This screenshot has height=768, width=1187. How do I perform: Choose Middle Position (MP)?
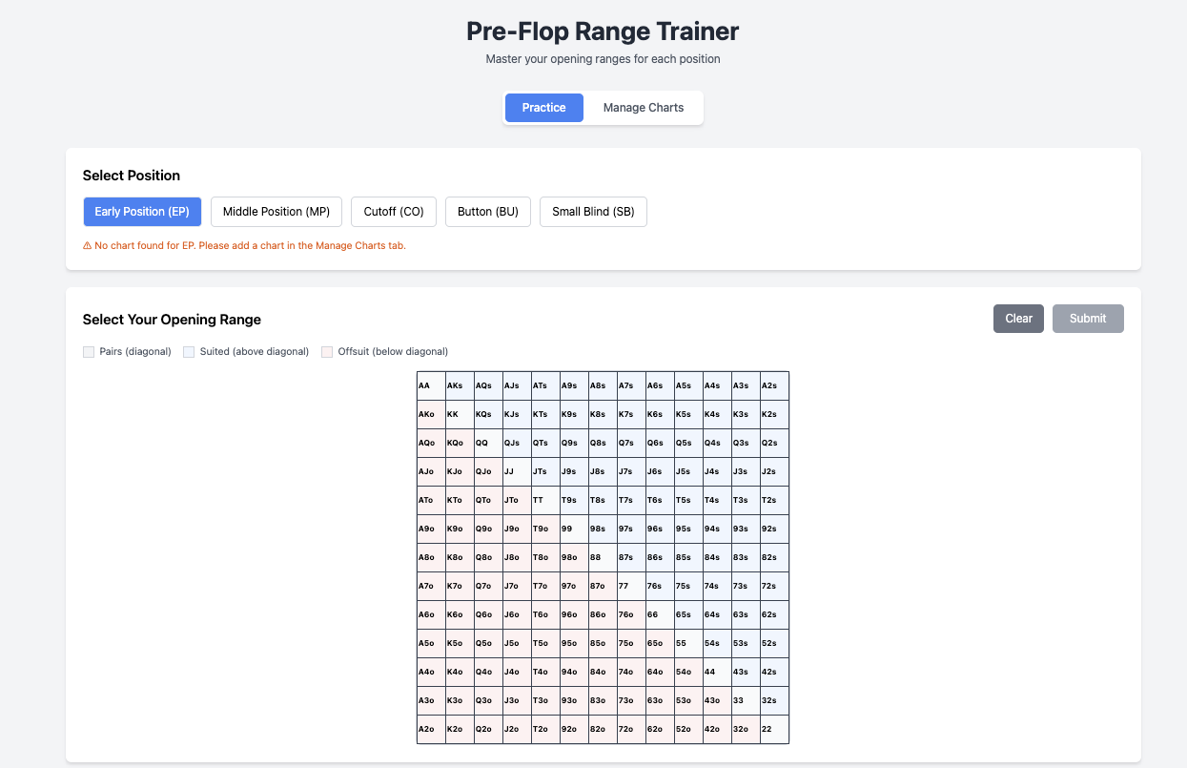pyautogui.click(x=276, y=212)
